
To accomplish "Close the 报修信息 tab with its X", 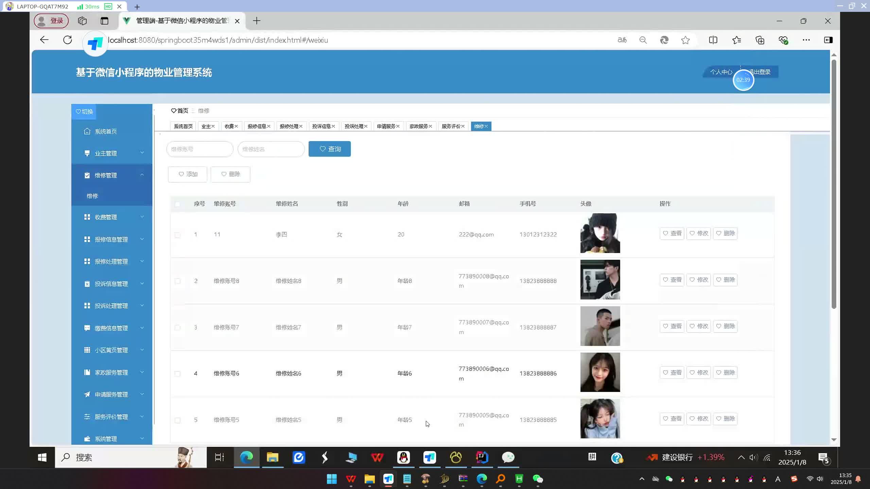I will click(268, 126).
